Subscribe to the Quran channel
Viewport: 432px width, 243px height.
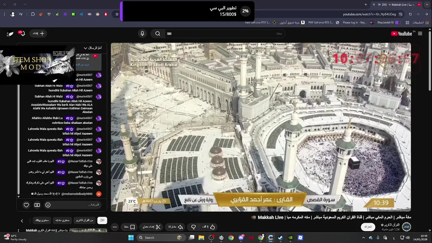coord(368,227)
